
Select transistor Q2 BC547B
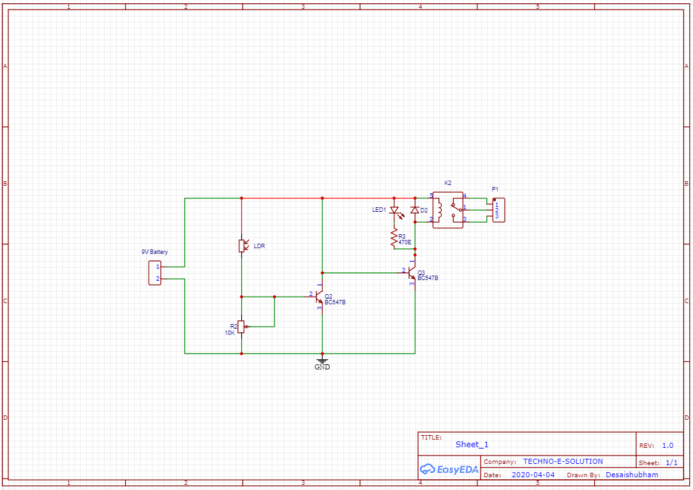point(319,296)
